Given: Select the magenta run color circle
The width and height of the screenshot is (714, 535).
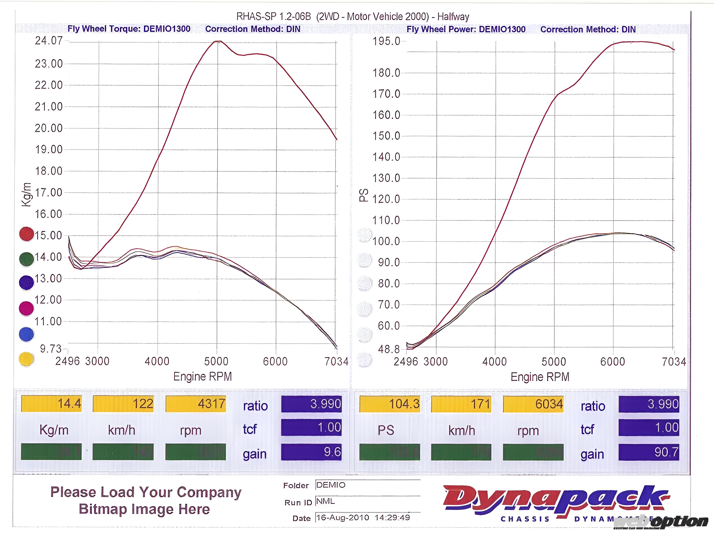Looking at the screenshot, I should point(26,308).
